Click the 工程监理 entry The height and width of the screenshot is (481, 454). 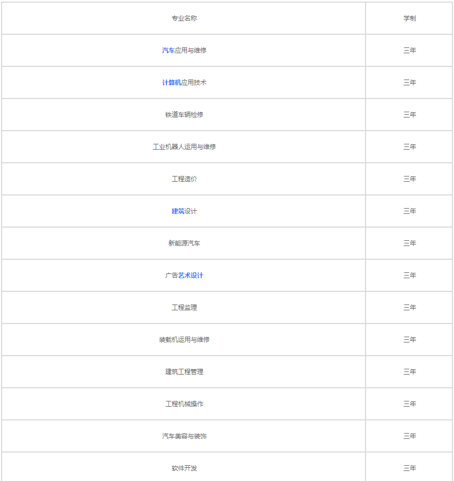[x=184, y=307]
